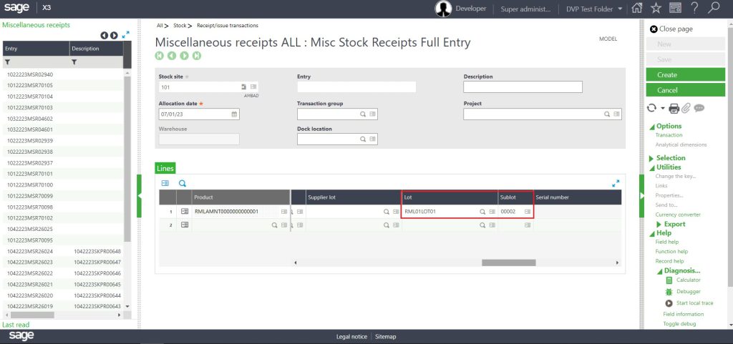Open Field help link

coord(666,242)
